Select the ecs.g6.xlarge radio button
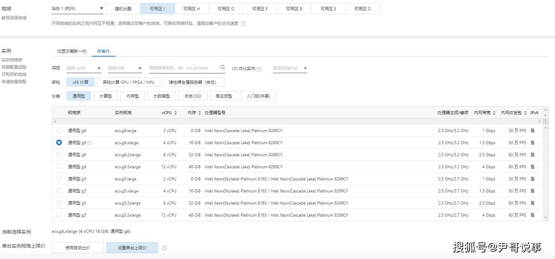The width and height of the screenshot is (555, 259). (59, 142)
